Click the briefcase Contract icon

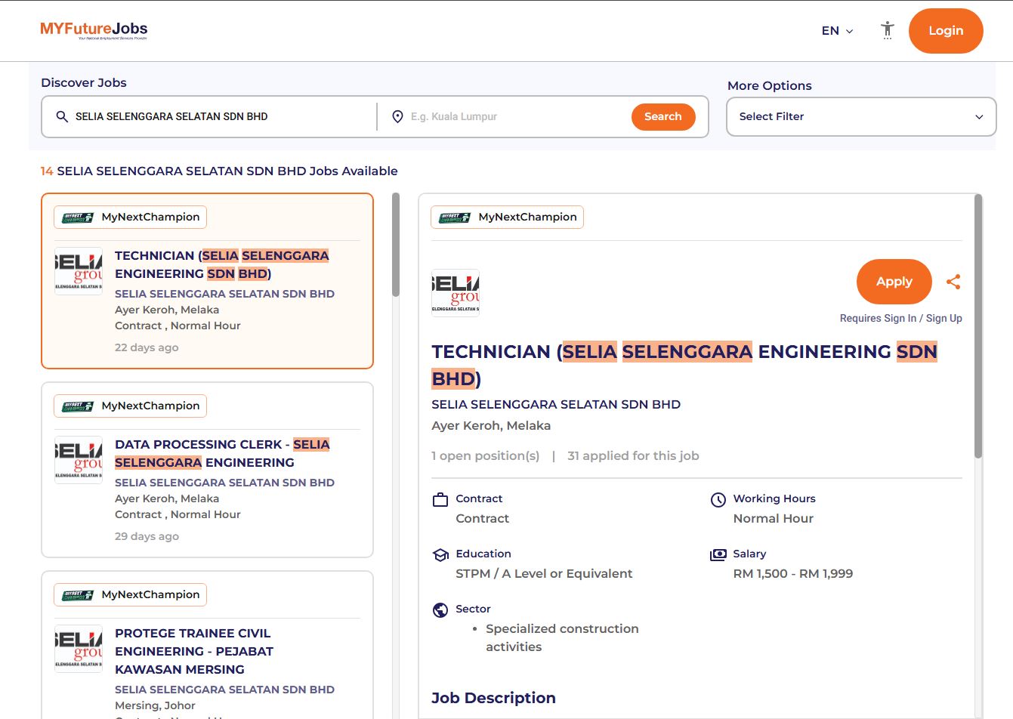pyautogui.click(x=440, y=499)
